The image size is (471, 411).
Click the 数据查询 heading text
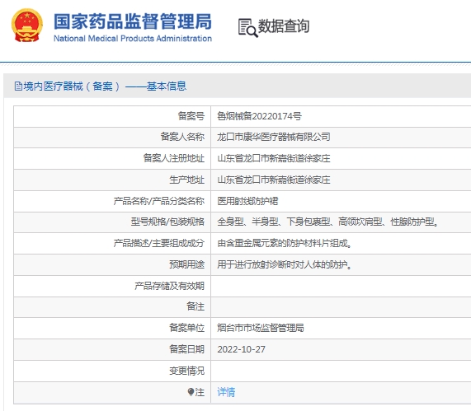tap(284, 26)
